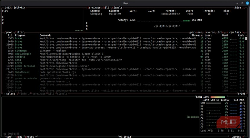This screenshot has height=138, width=250.
Task: Click the battery charge meter bar
Action: coord(218,97)
